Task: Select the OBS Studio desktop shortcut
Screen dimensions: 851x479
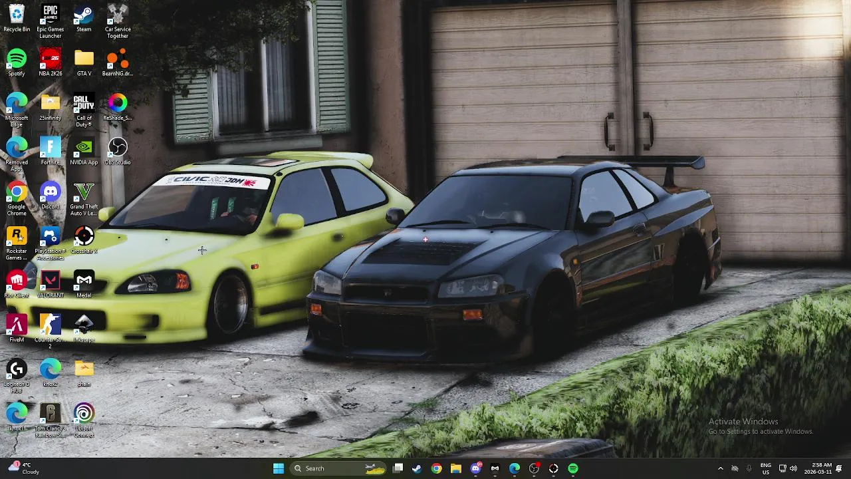Action: pyautogui.click(x=118, y=152)
